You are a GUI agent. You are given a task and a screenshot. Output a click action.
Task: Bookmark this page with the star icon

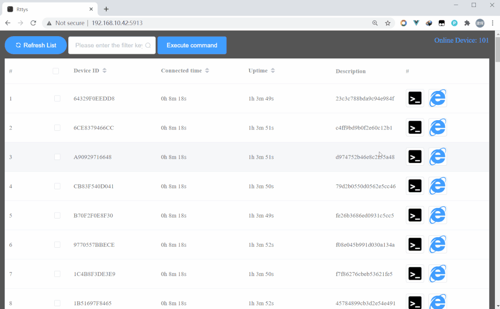(x=388, y=23)
